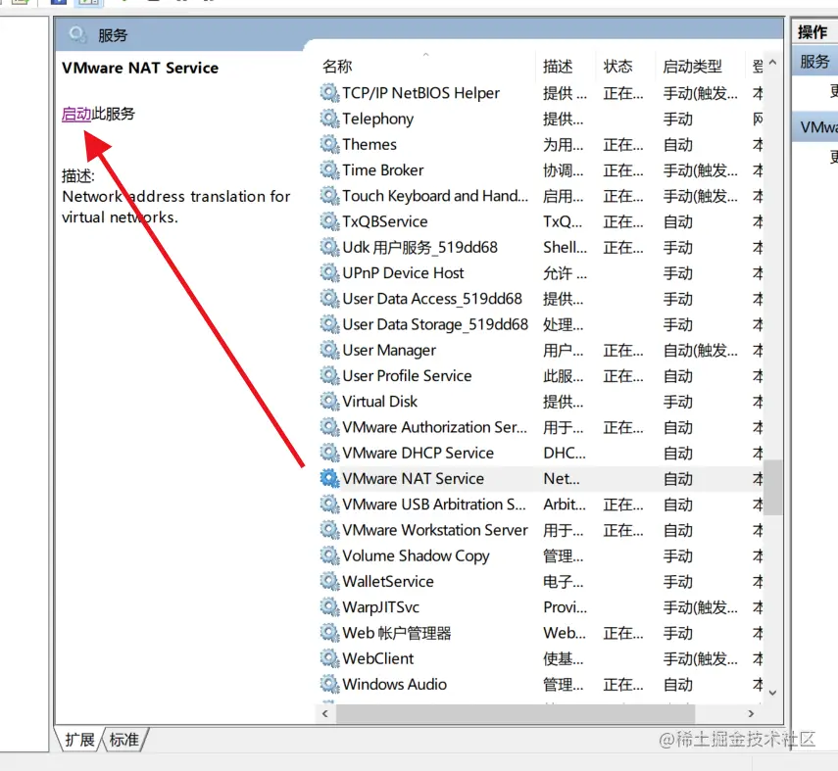Select the VMware Workstation Server name
The height and width of the screenshot is (771, 838).
pyautogui.click(x=435, y=529)
